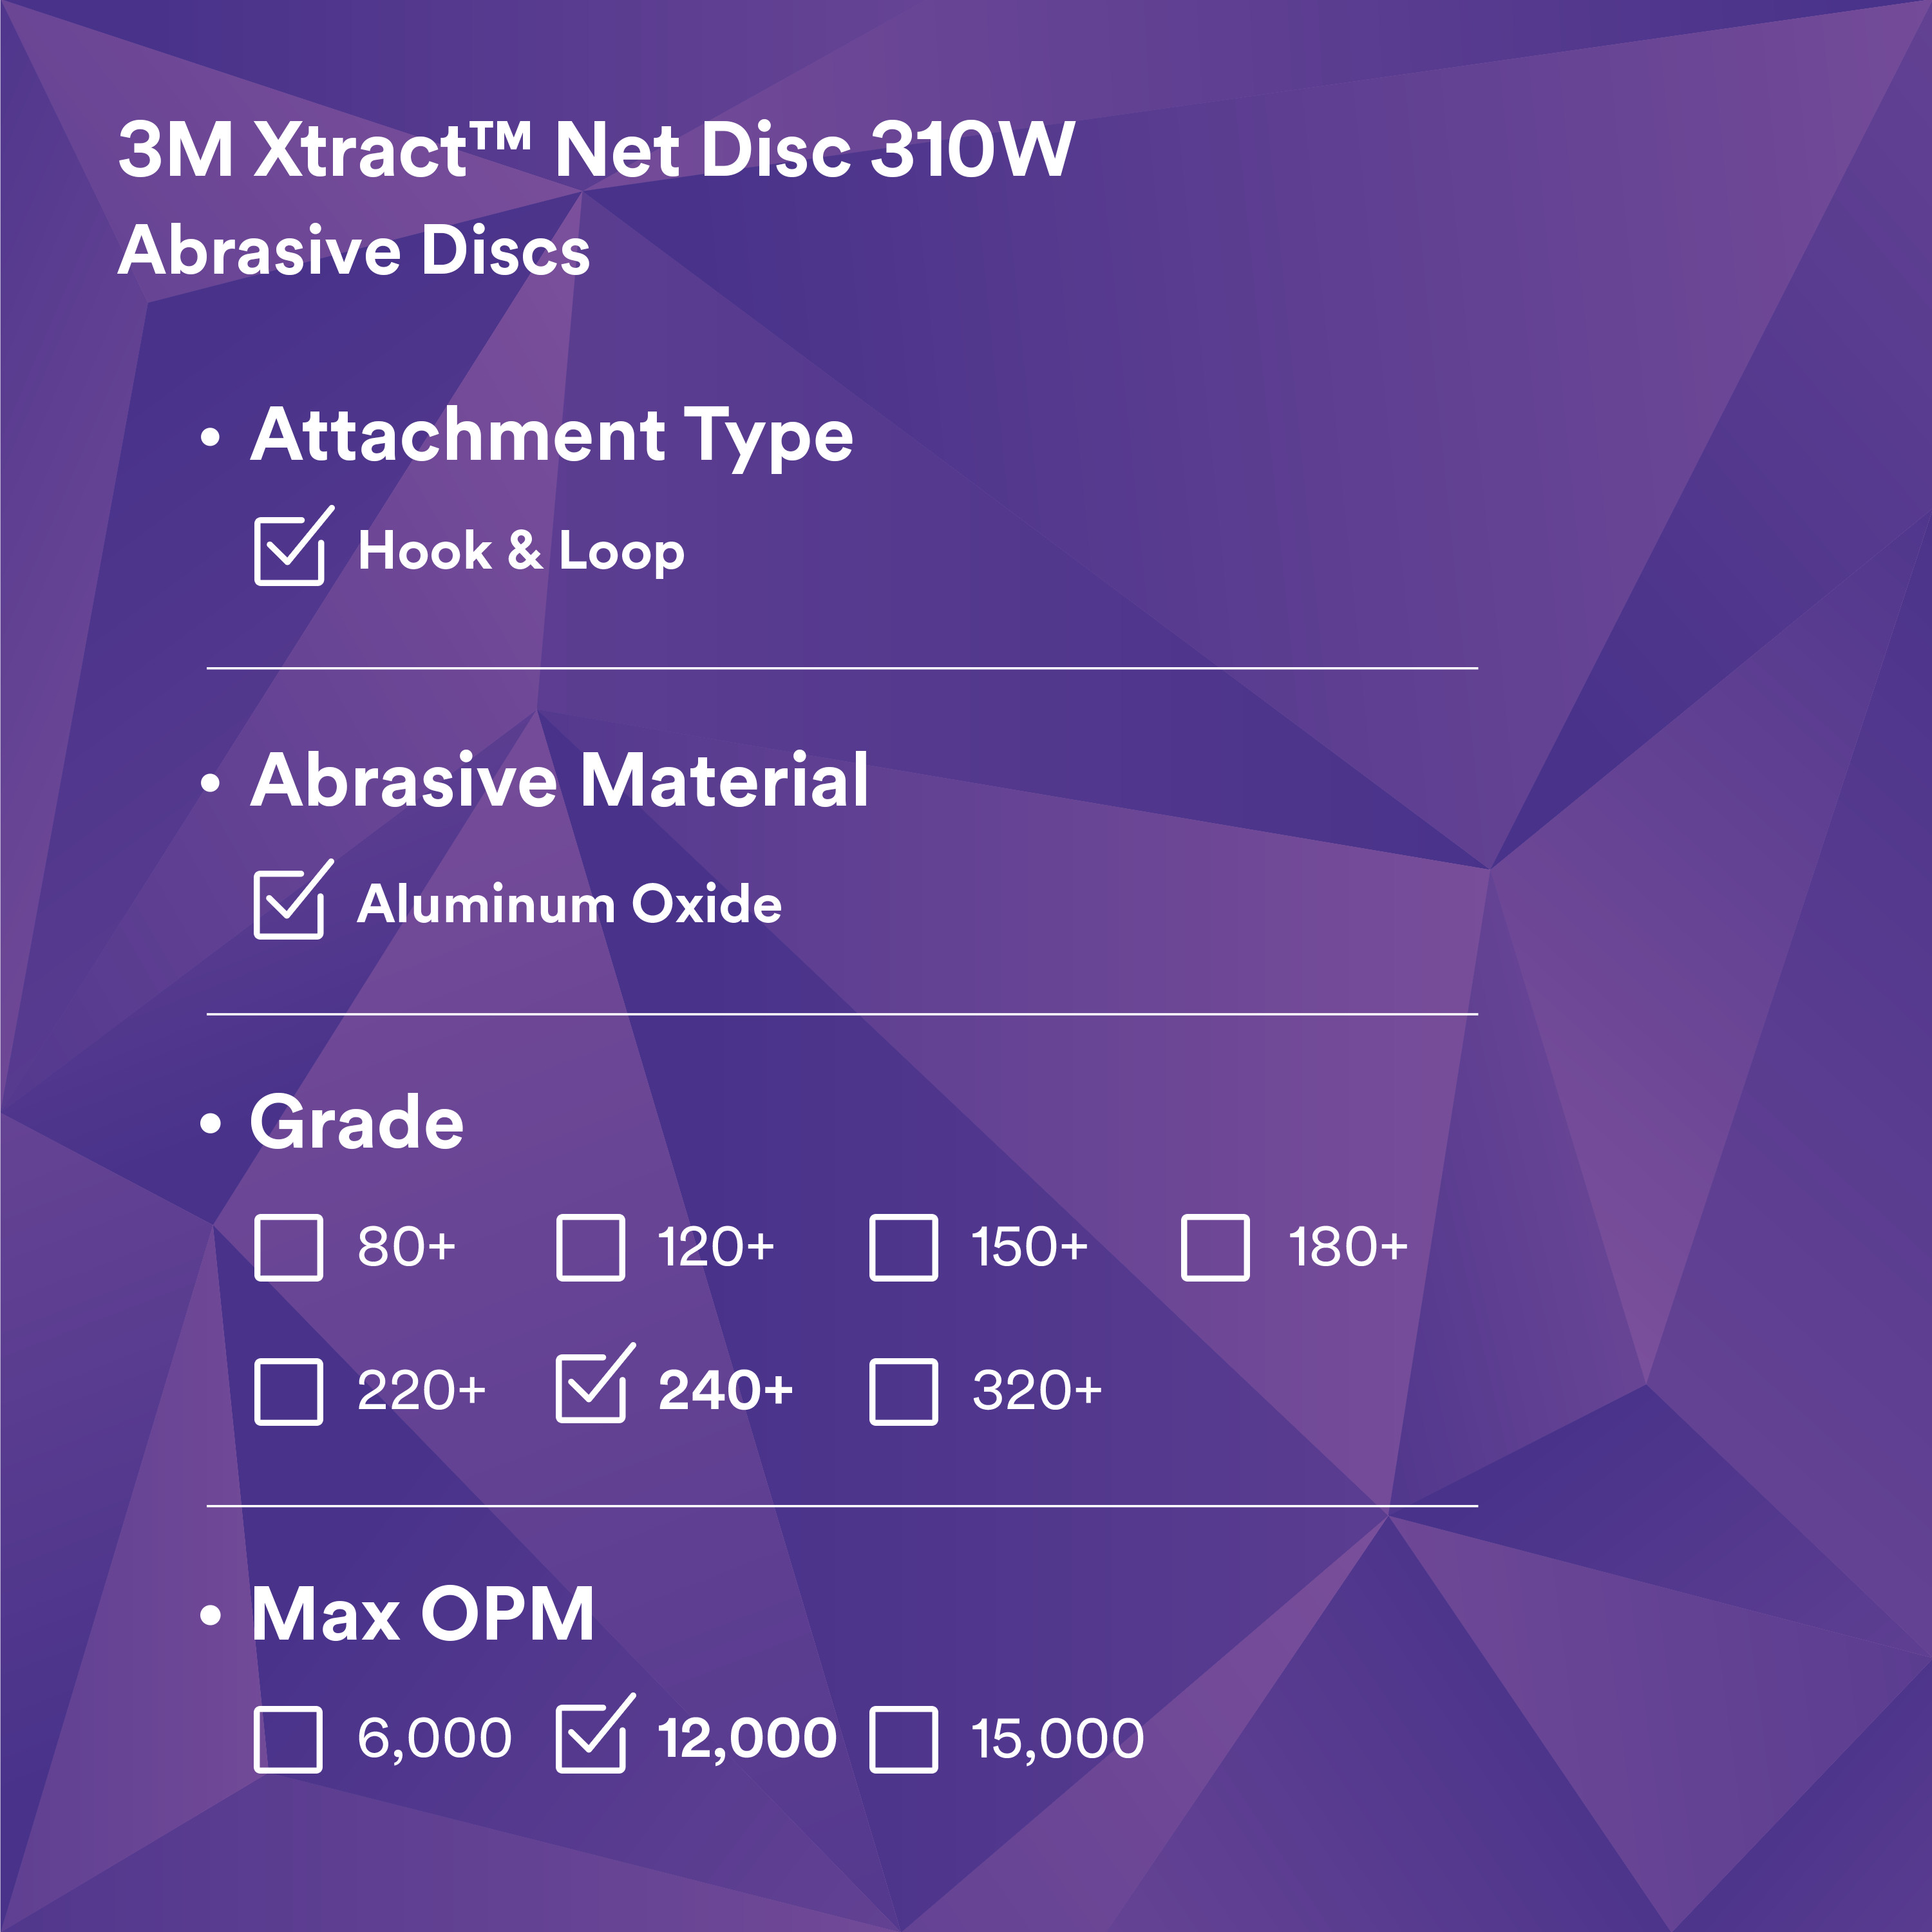The width and height of the screenshot is (1932, 1932).
Task: Click the Aluminum Oxide label text
Action: pyautogui.click(x=570, y=904)
